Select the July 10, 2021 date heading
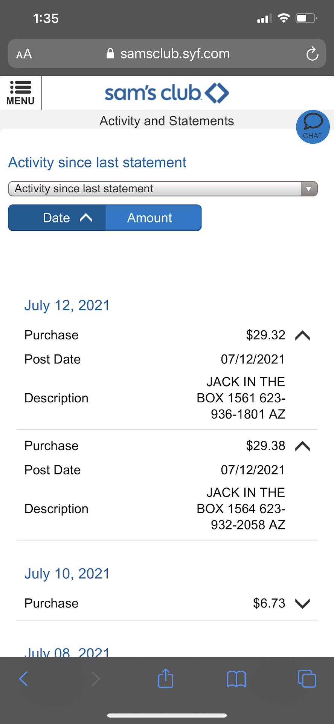 pos(67,574)
